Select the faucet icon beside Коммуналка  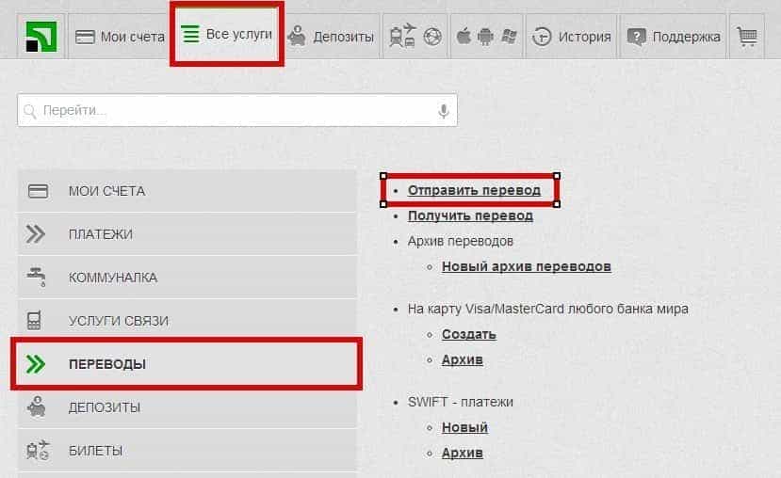(x=38, y=278)
